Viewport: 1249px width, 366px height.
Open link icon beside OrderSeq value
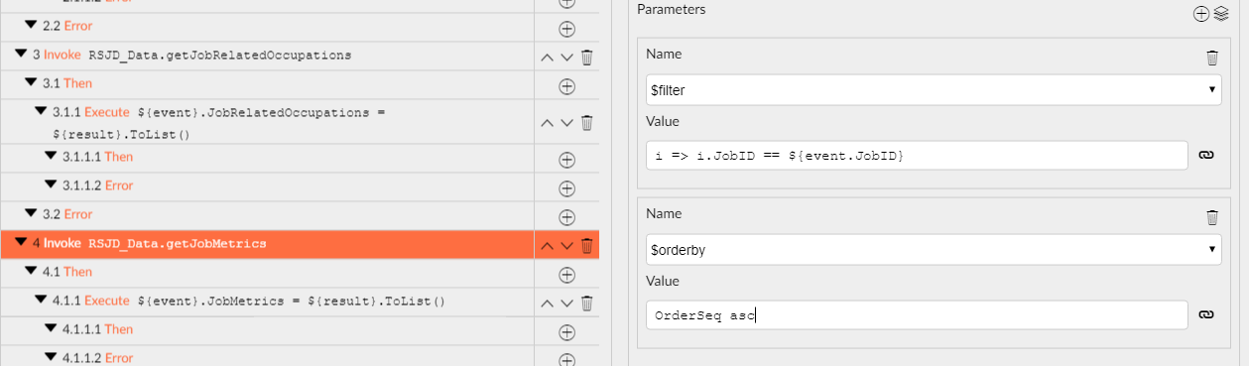(1206, 314)
